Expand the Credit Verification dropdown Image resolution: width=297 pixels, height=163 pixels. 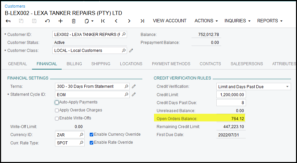coord(287,87)
